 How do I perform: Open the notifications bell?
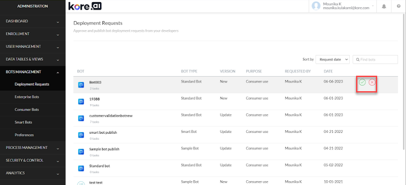coord(384,6)
